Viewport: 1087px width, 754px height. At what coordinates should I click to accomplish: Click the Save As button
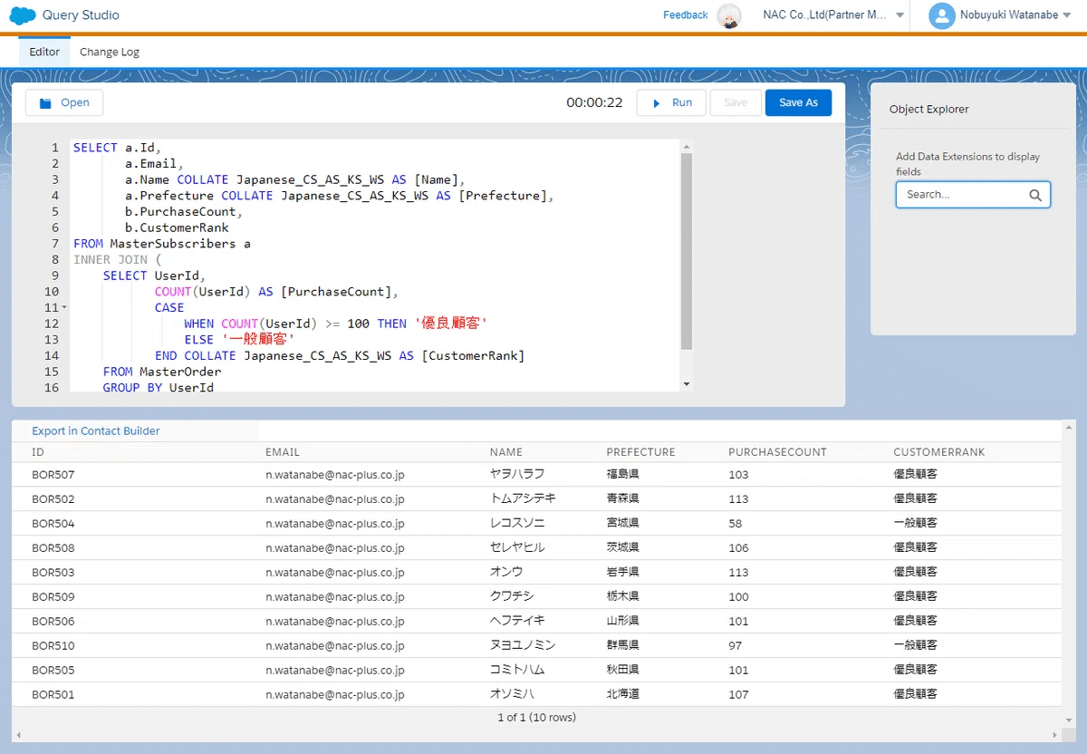coord(798,102)
